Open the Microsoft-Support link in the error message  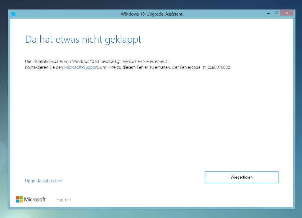coord(81,67)
